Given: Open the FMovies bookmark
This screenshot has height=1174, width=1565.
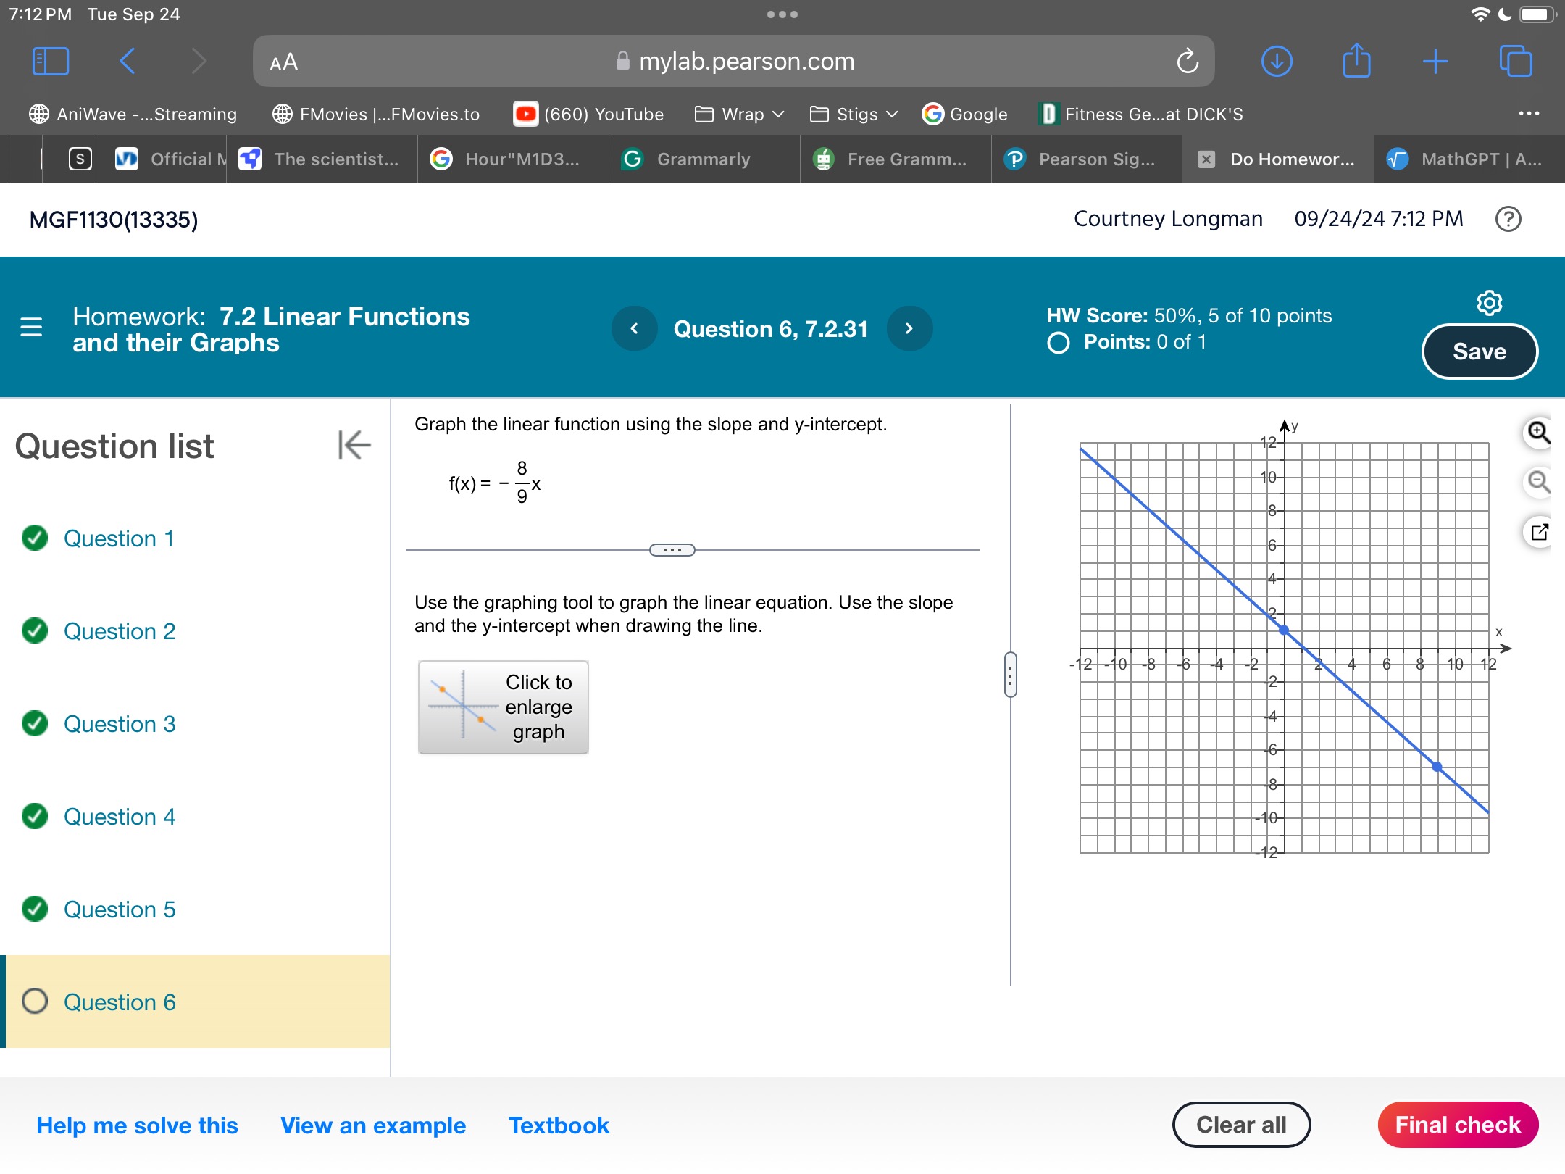Looking at the screenshot, I should pyautogui.click(x=375, y=115).
